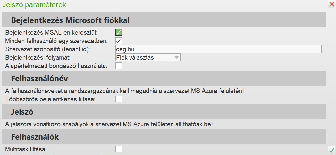The image size is (336, 155).
Task: Enable Alapértelmezett böngésző használata checkbox
Action: pyautogui.click(x=119, y=66)
